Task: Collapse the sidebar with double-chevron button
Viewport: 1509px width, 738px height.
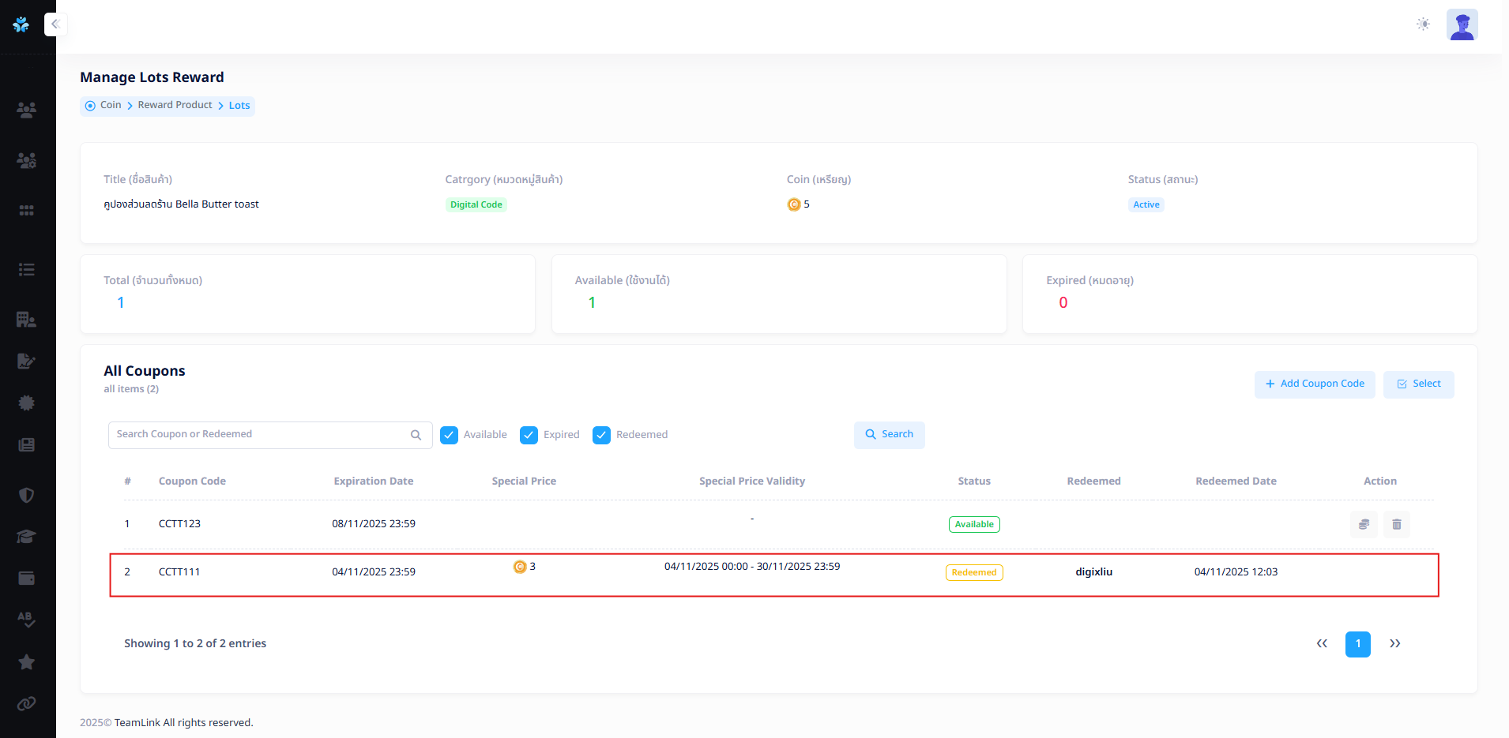Action: coord(55,24)
